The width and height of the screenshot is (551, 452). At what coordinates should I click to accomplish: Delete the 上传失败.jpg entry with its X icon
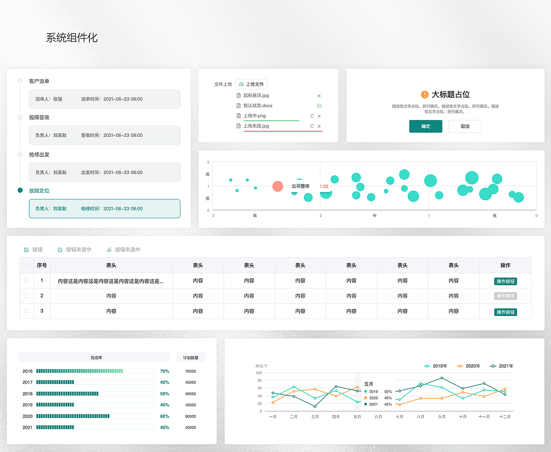coord(319,126)
